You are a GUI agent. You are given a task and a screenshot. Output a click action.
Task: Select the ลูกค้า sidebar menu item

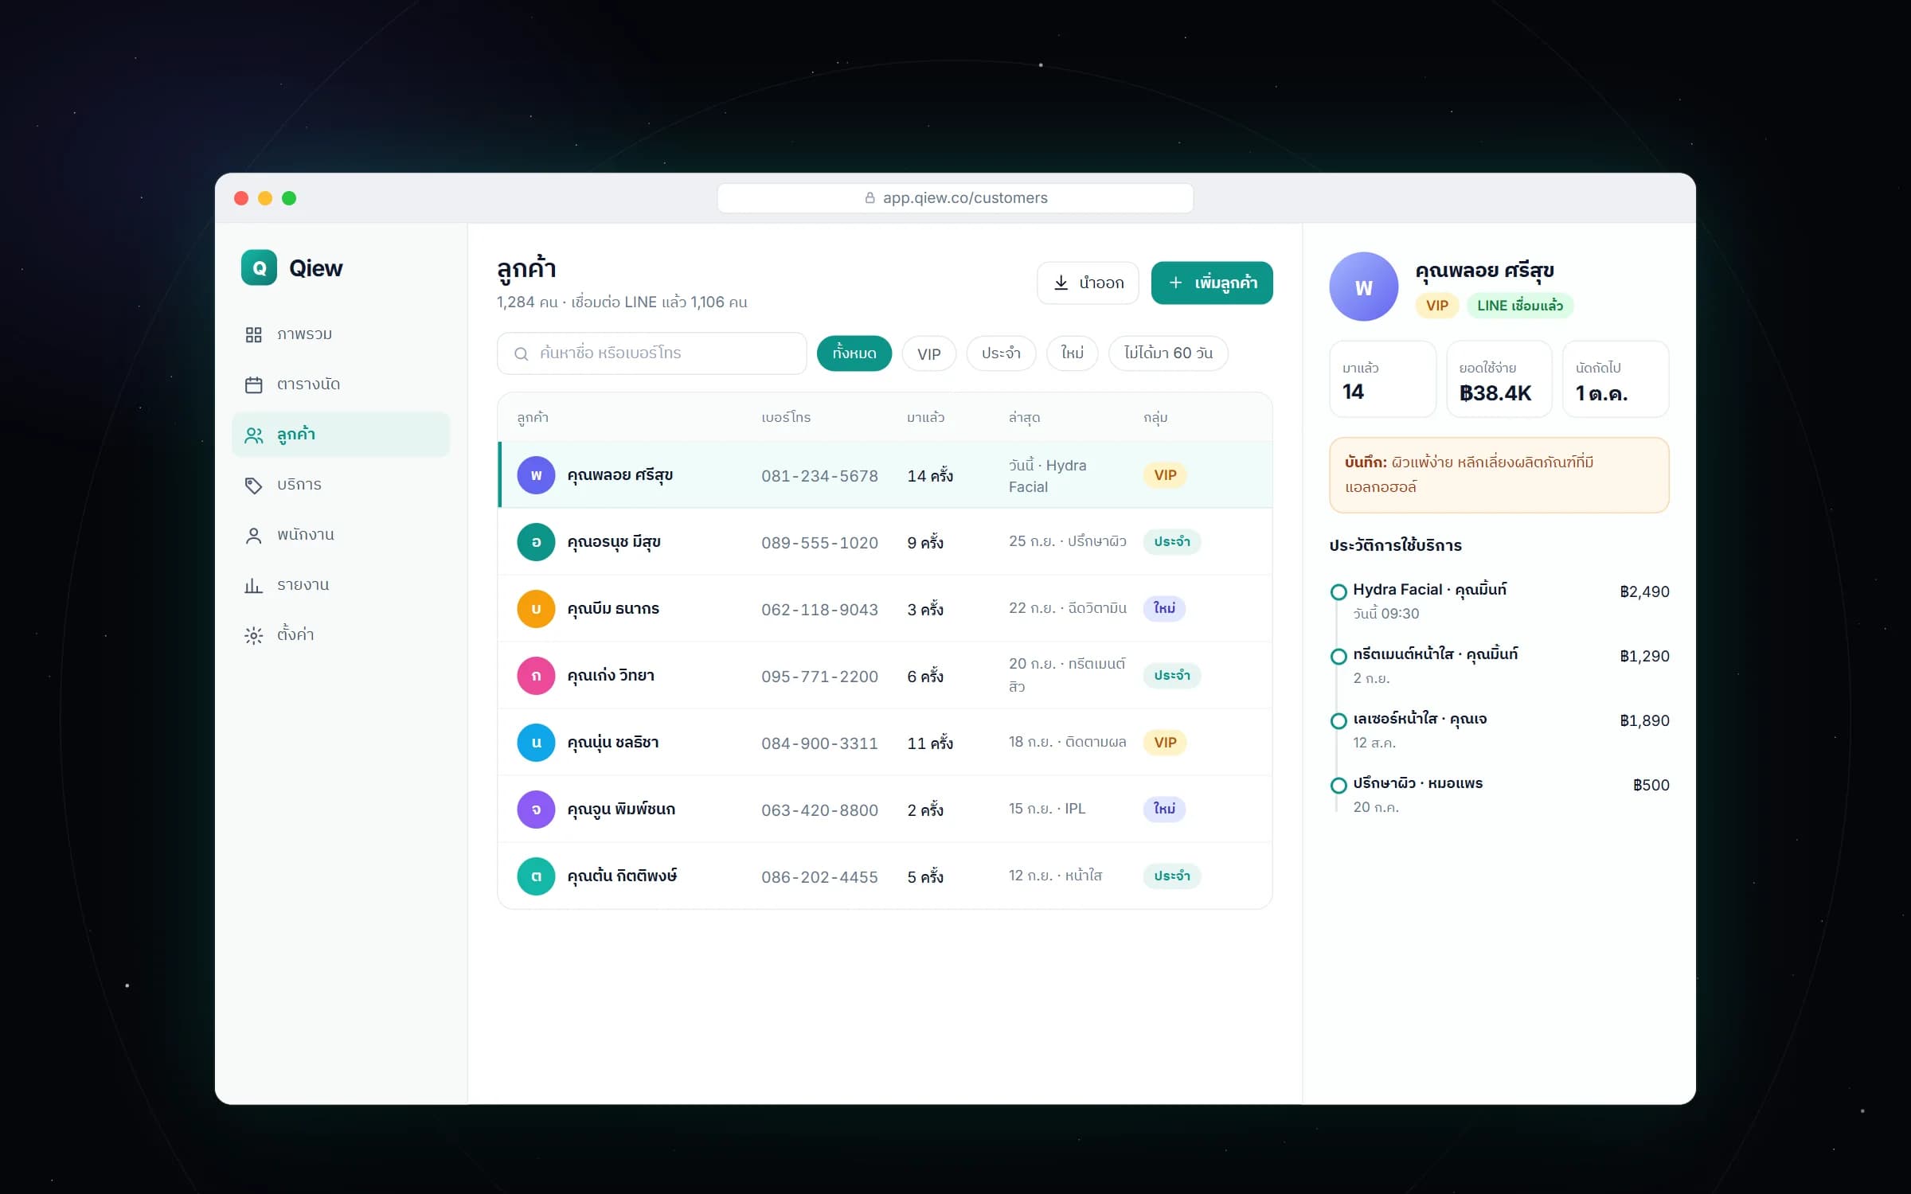pyautogui.click(x=341, y=435)
